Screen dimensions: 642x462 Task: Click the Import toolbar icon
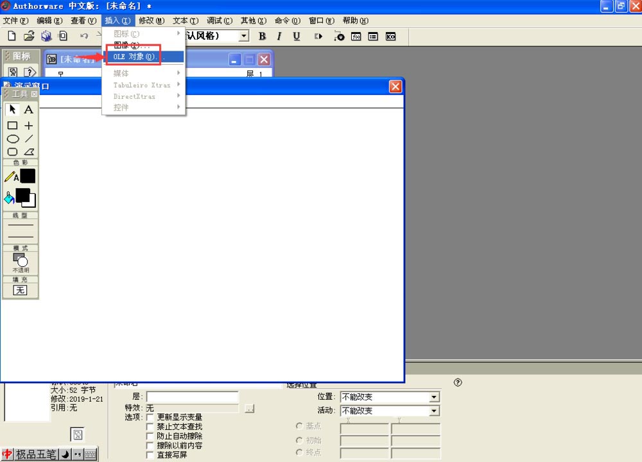coord(63,36)
